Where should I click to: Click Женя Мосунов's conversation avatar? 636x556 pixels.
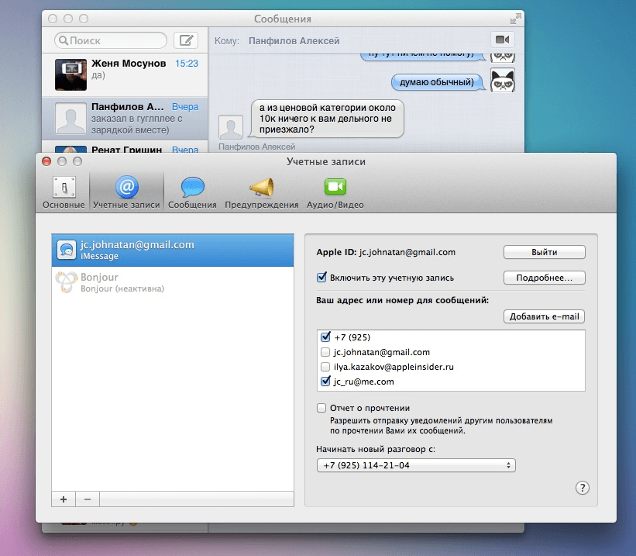tap(70, 74)
